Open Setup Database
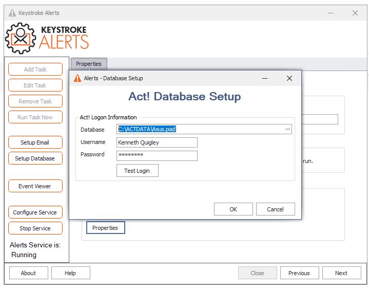 point(35,158)
